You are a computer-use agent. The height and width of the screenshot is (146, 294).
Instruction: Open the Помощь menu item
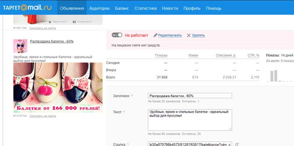click(214, 8)
